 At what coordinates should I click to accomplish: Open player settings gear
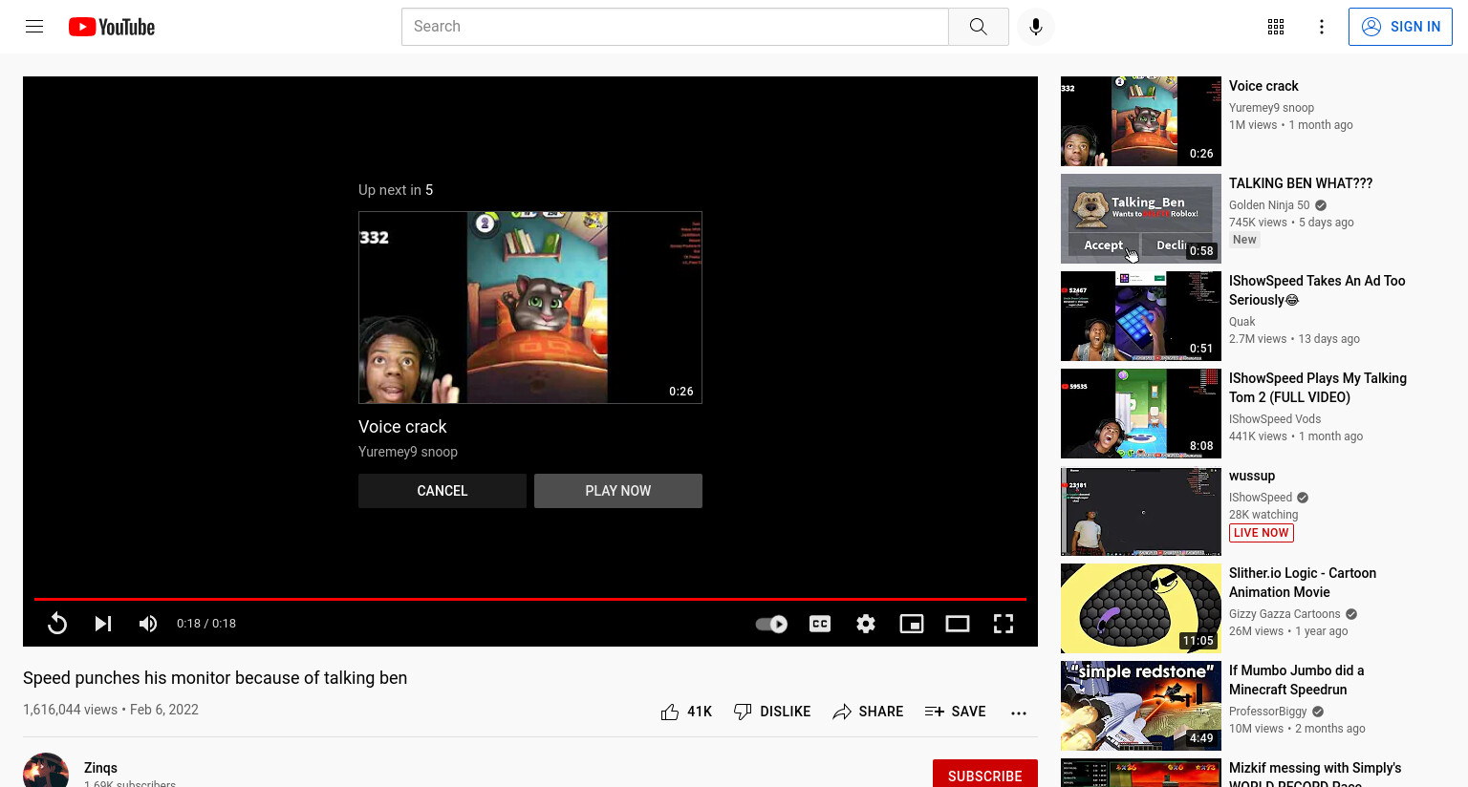(x=866, y=624)
